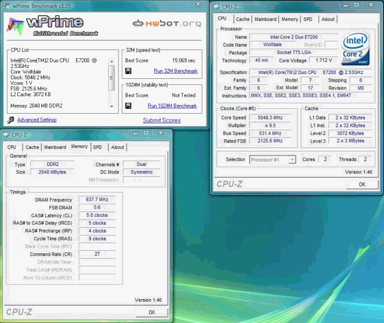This screenshot has height=323, width=384.
Task: Click the wrench icon next to Advanced Settings
Action: click(10, 120)
